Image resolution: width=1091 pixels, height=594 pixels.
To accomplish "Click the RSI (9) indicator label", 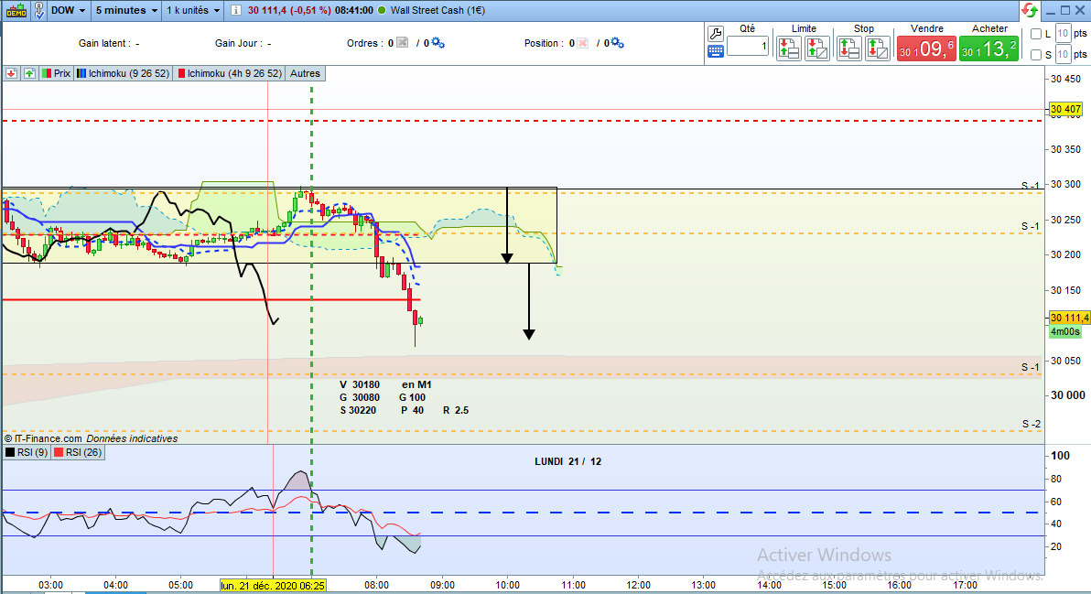I will click(x=27, y=453).
